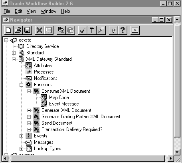Screen dimensions: 182x163
Task: Collapse the ecxstd data store node
Action: (6, 40)
